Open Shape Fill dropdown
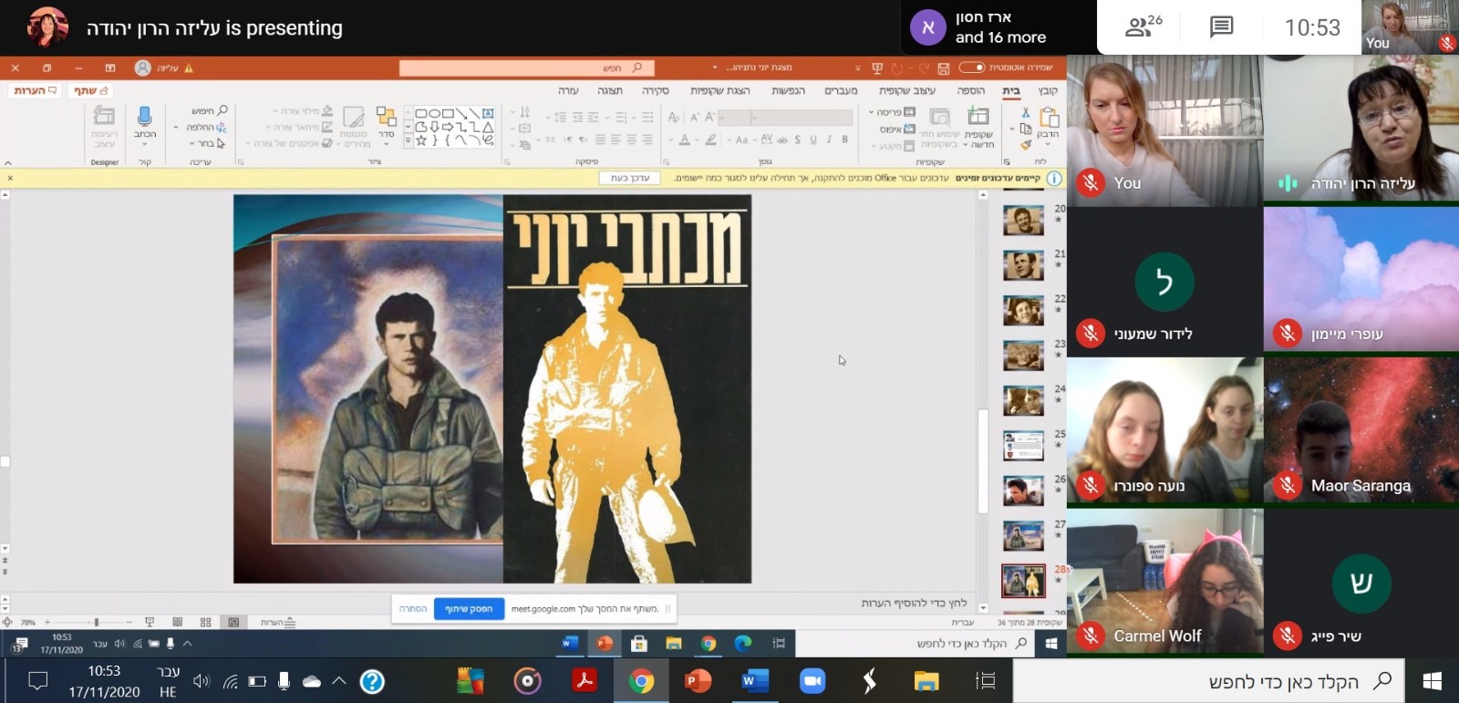 (303, 111)
